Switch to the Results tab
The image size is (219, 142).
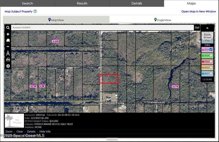82,3
